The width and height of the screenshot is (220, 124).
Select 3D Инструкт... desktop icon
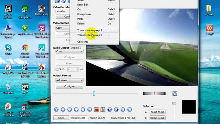tap(25, 12)
